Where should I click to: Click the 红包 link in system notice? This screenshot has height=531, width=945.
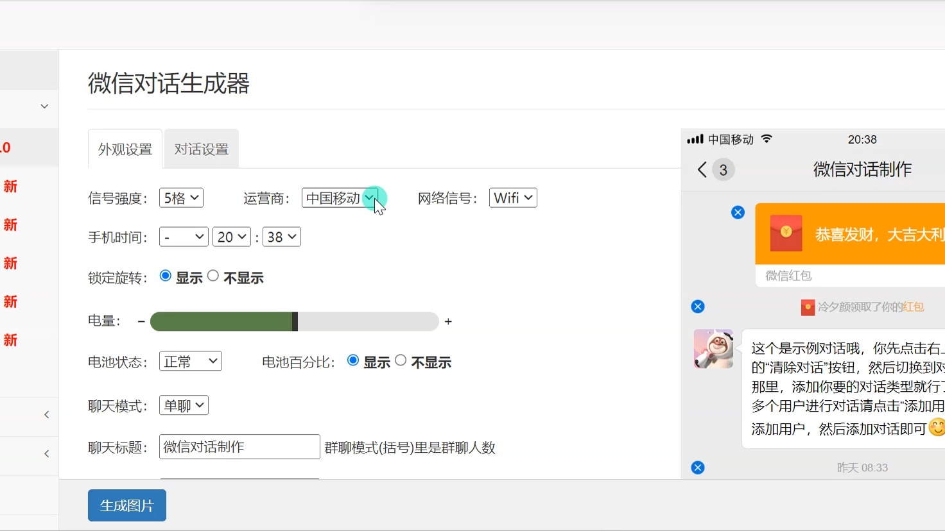coord(914,307)
